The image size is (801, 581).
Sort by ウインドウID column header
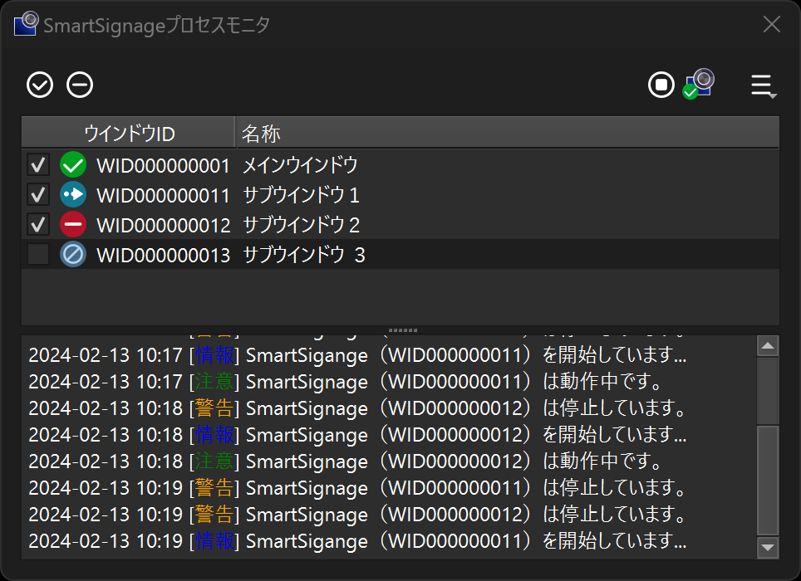[x=129, y=133]
